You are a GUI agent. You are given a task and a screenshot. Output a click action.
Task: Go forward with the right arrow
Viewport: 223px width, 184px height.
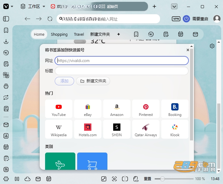[39, 19]
